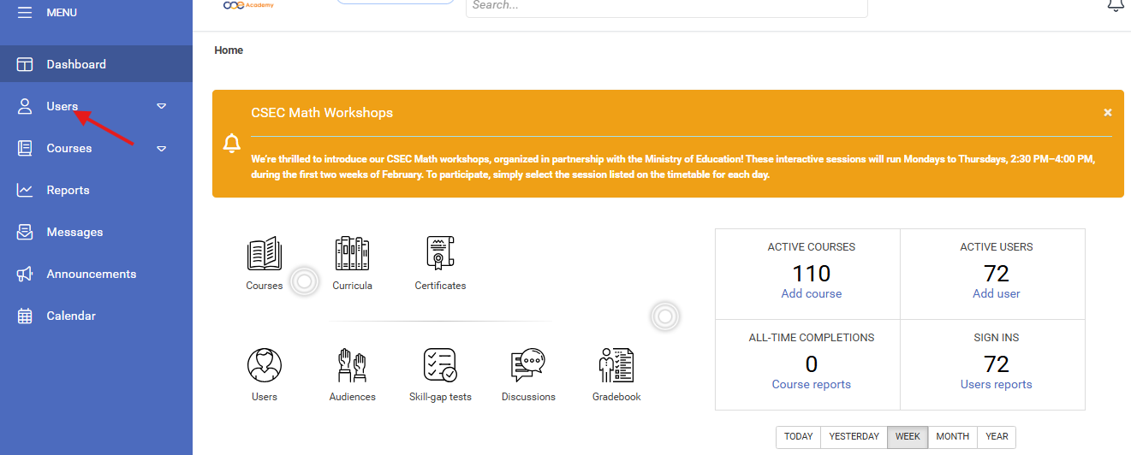1131x455 pixels.
Task: Open the Certificates icon tile
Action: (x=440, y=254)
